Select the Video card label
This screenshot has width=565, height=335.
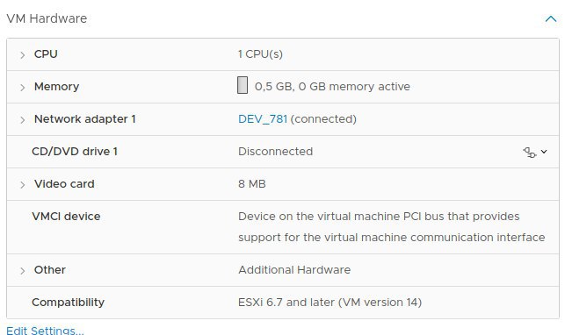pyautogui.click(x=64, y=183)
